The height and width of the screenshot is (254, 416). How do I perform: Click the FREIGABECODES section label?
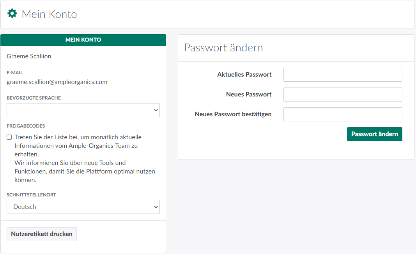26,126
